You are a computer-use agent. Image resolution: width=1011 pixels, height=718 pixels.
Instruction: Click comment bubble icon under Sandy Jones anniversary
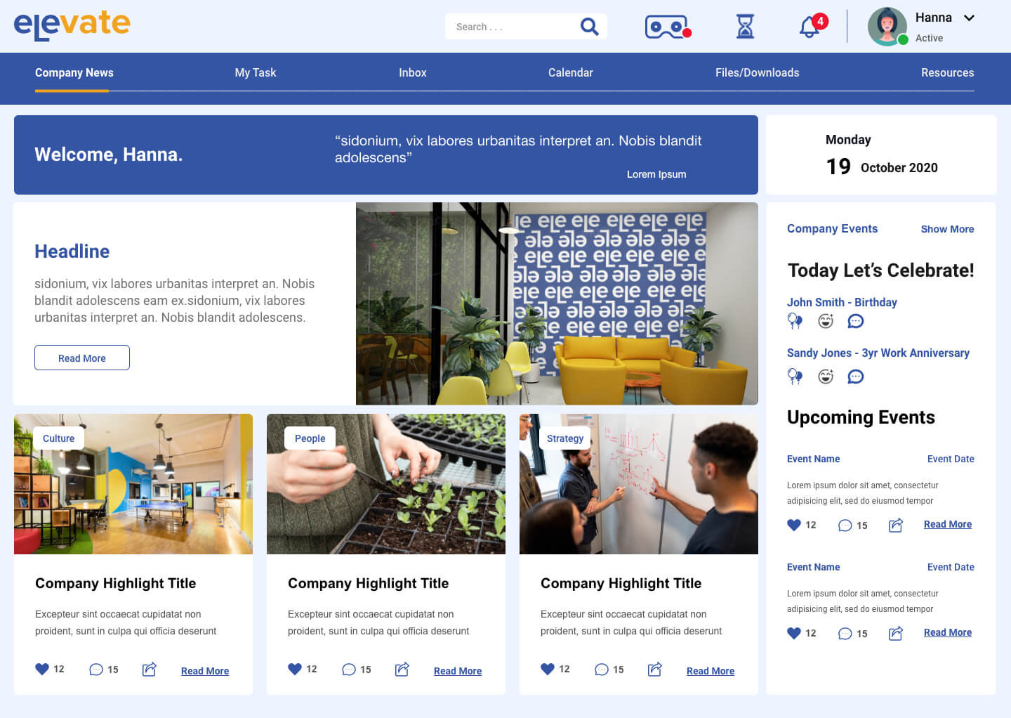click(x=855, y=377)
